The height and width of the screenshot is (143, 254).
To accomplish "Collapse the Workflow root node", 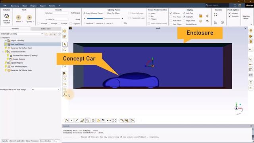I will 1,38.
